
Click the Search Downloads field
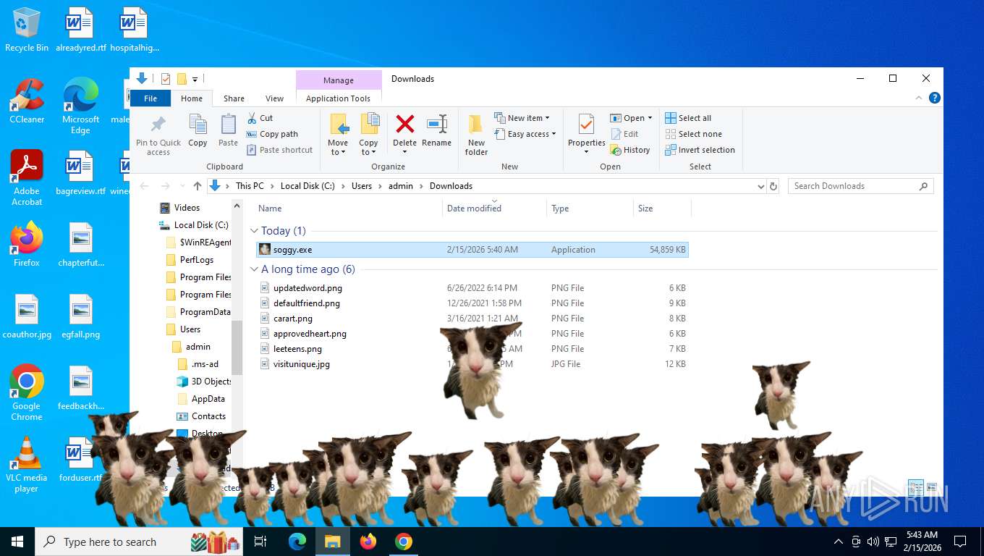coord(860,186)
